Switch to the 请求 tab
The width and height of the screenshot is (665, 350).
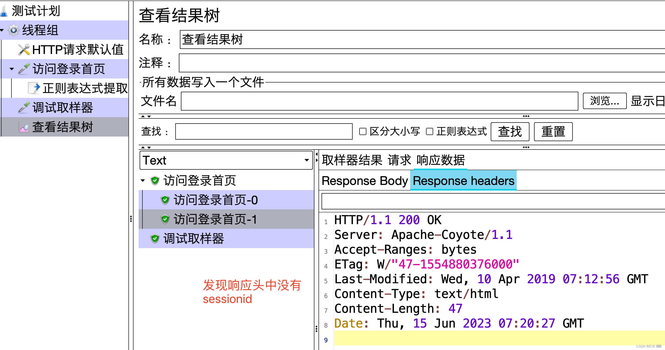400,160
